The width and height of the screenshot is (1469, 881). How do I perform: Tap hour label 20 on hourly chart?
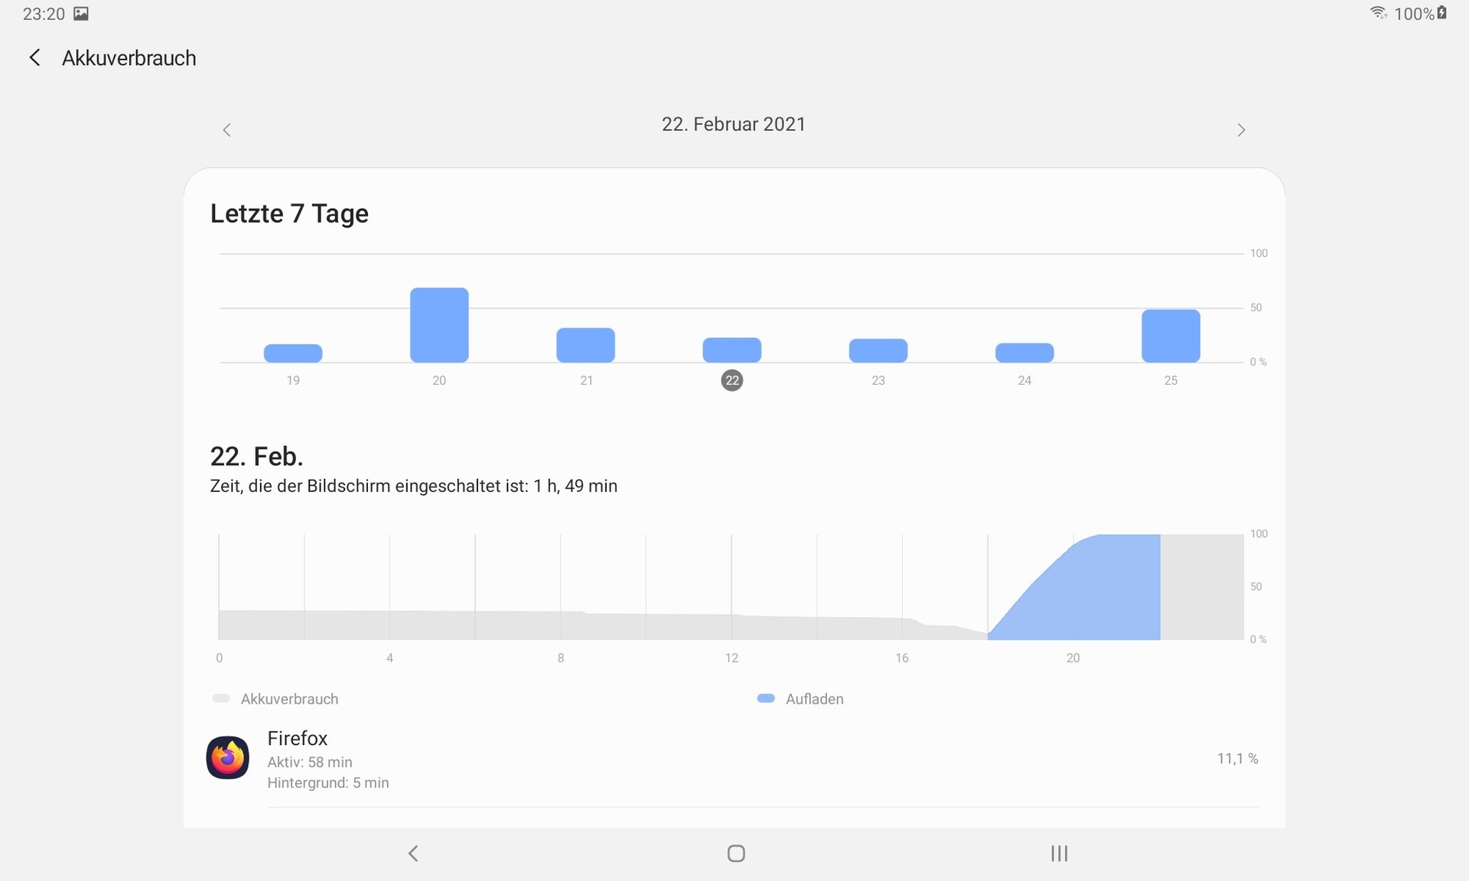coord(1073,658)
